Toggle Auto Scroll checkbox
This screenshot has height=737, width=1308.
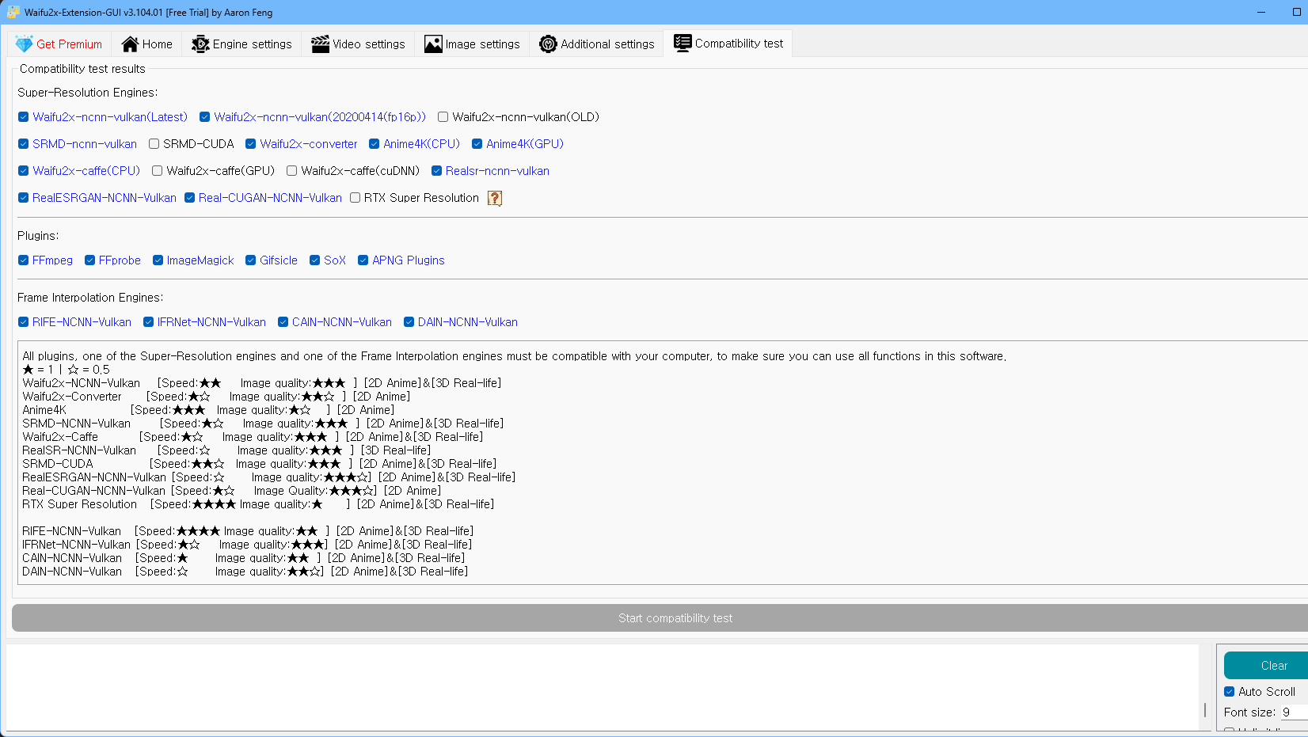1229,692
